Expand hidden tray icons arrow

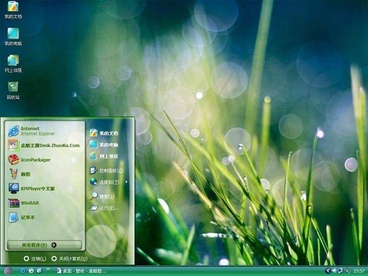click(328, 271)
